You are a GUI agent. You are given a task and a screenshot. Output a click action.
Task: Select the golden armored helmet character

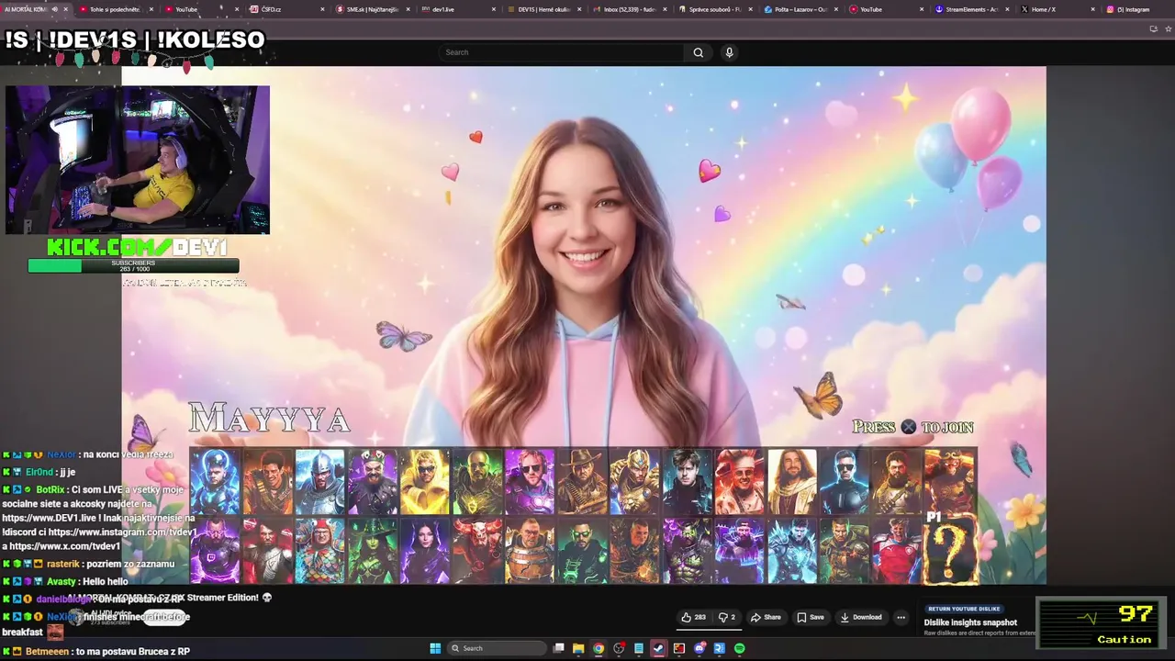pyautogui.click(x=634, y=482)
